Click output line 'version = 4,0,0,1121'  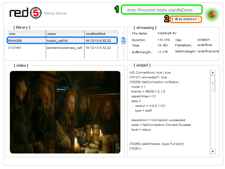[150, 106]
